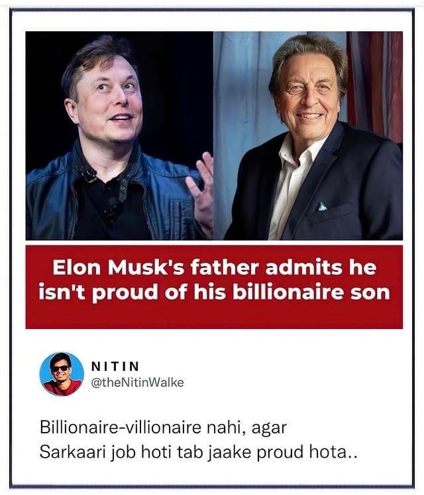Click headline line "isn't proud of his billionaire son"

click(213, 293)
